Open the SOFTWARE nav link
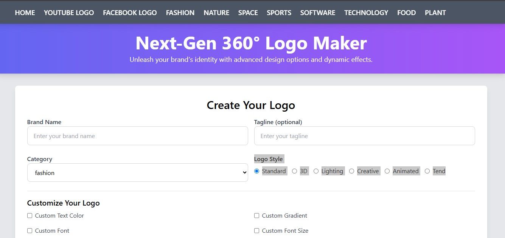505x238 pixels. tap(318, 13)
